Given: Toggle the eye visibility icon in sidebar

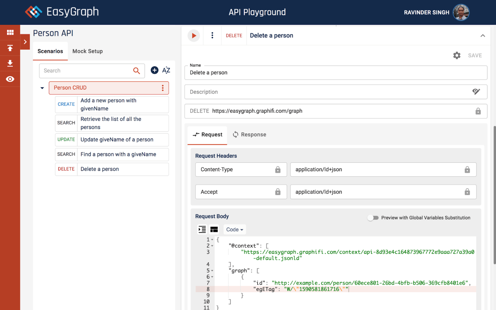Looking at the screenshot, I should [10, 79].
